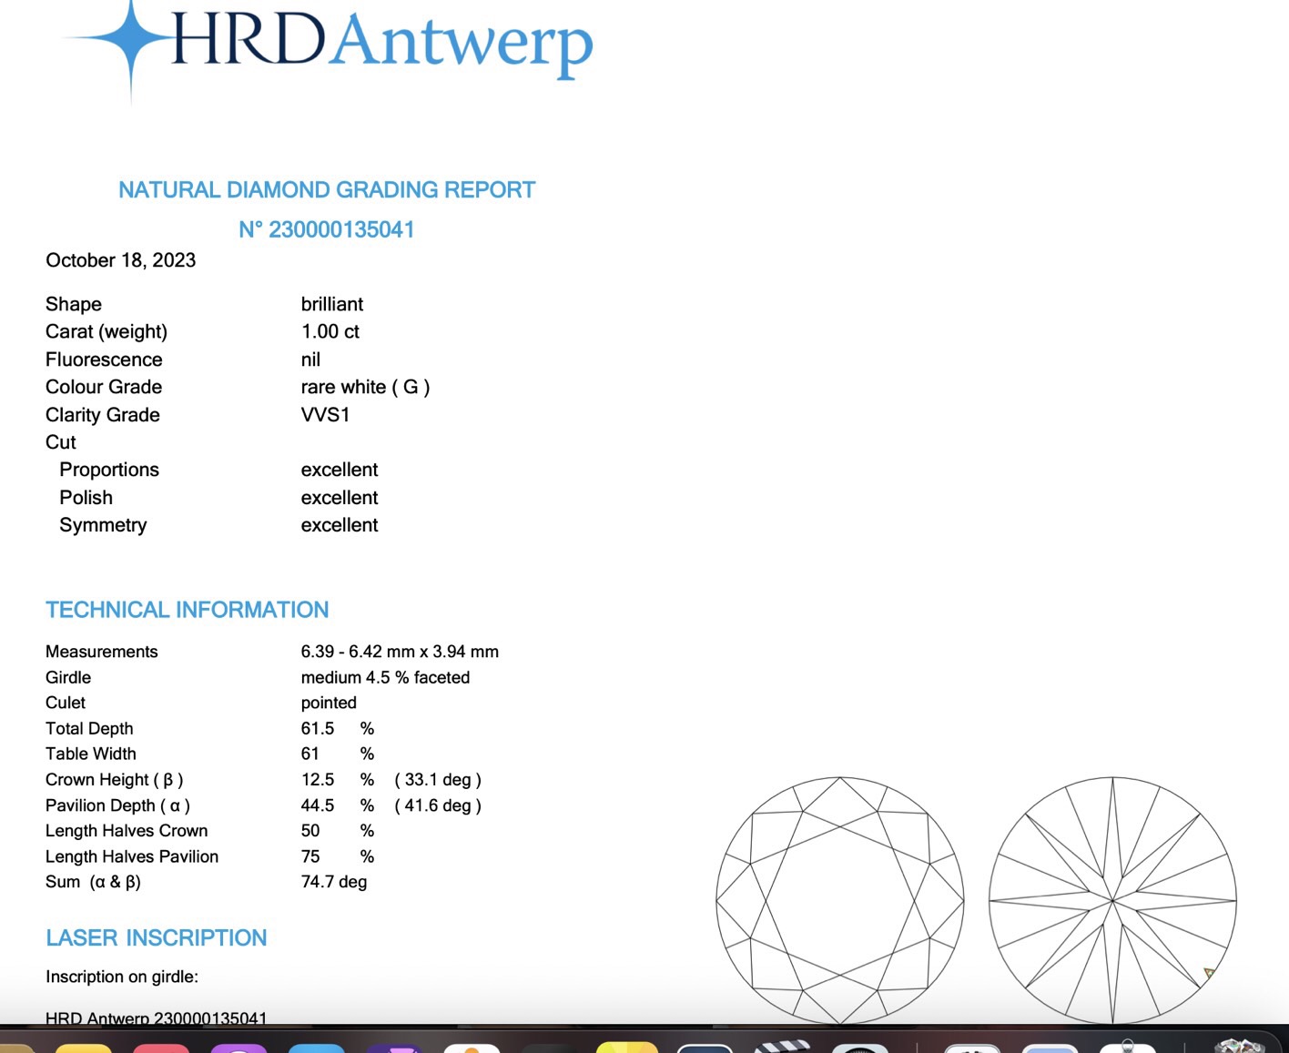Click the Measurements label
Viewport: 1289px width, 1053px height.
click(x=102, y=652)
